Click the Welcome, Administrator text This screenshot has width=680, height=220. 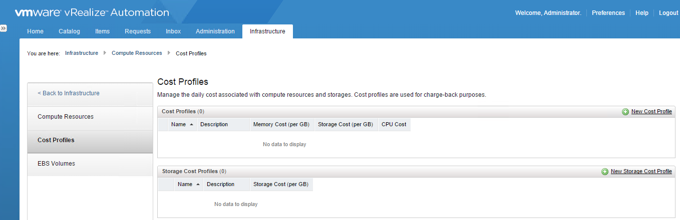(548, 13)
